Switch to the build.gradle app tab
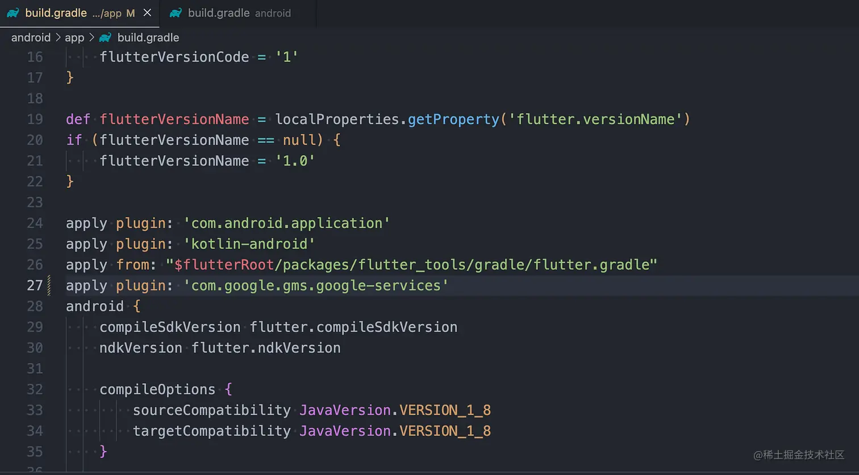859x475 pixels. pyautogui.click(x=80, y=13)
